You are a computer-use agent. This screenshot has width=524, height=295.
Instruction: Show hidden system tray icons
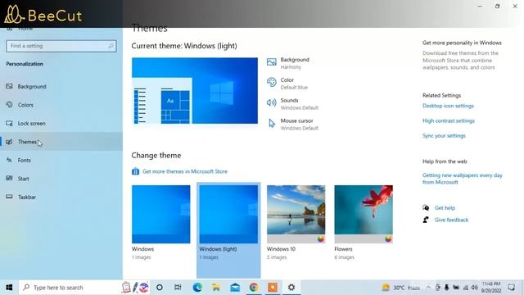[428, 288]
